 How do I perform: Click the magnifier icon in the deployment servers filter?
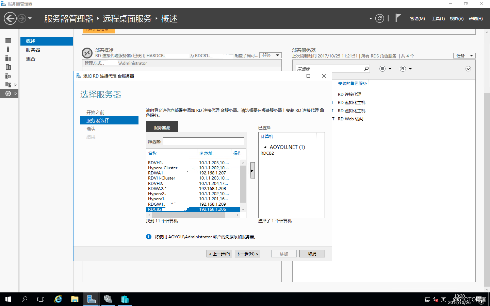366,69
